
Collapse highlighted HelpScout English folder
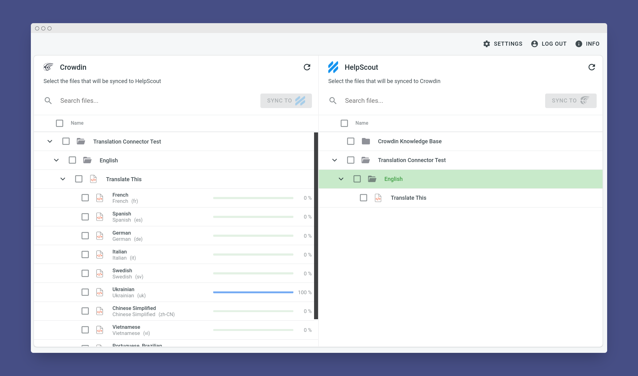point(341,179)
